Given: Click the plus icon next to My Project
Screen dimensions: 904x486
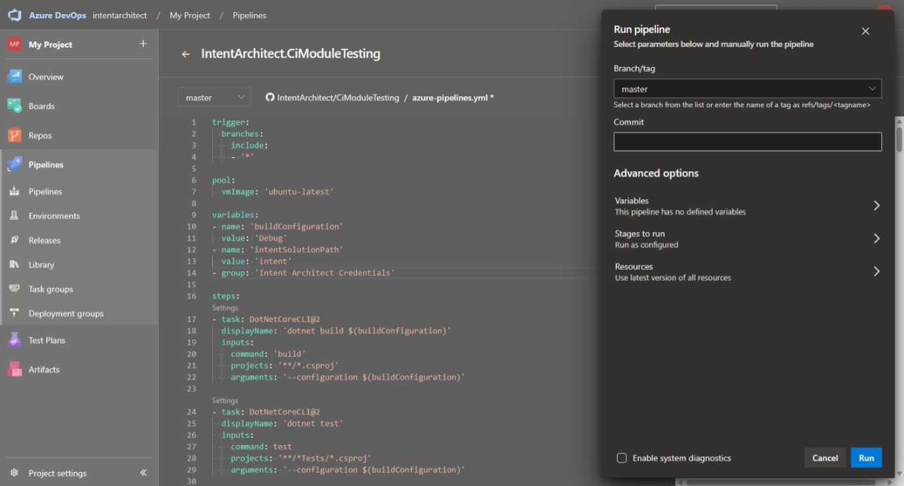Looking at the screenshot, I should [x=143, y=44].
